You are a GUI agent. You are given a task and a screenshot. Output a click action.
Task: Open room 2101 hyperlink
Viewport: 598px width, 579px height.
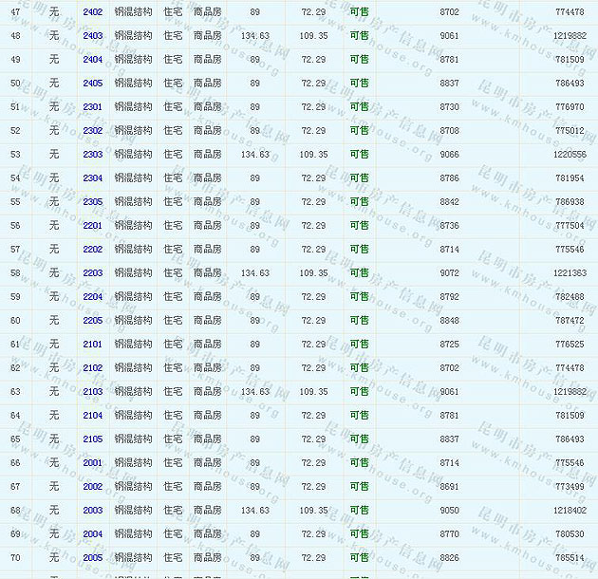tap(92, 345)
